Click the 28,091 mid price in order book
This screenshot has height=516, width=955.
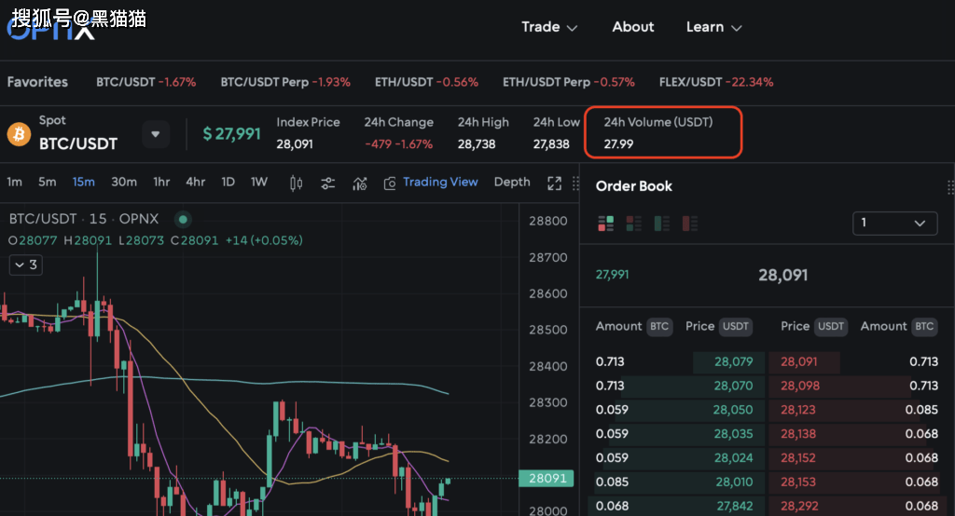click(x=782, y=276)
